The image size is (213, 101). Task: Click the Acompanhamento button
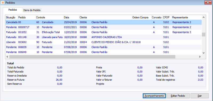154,96
